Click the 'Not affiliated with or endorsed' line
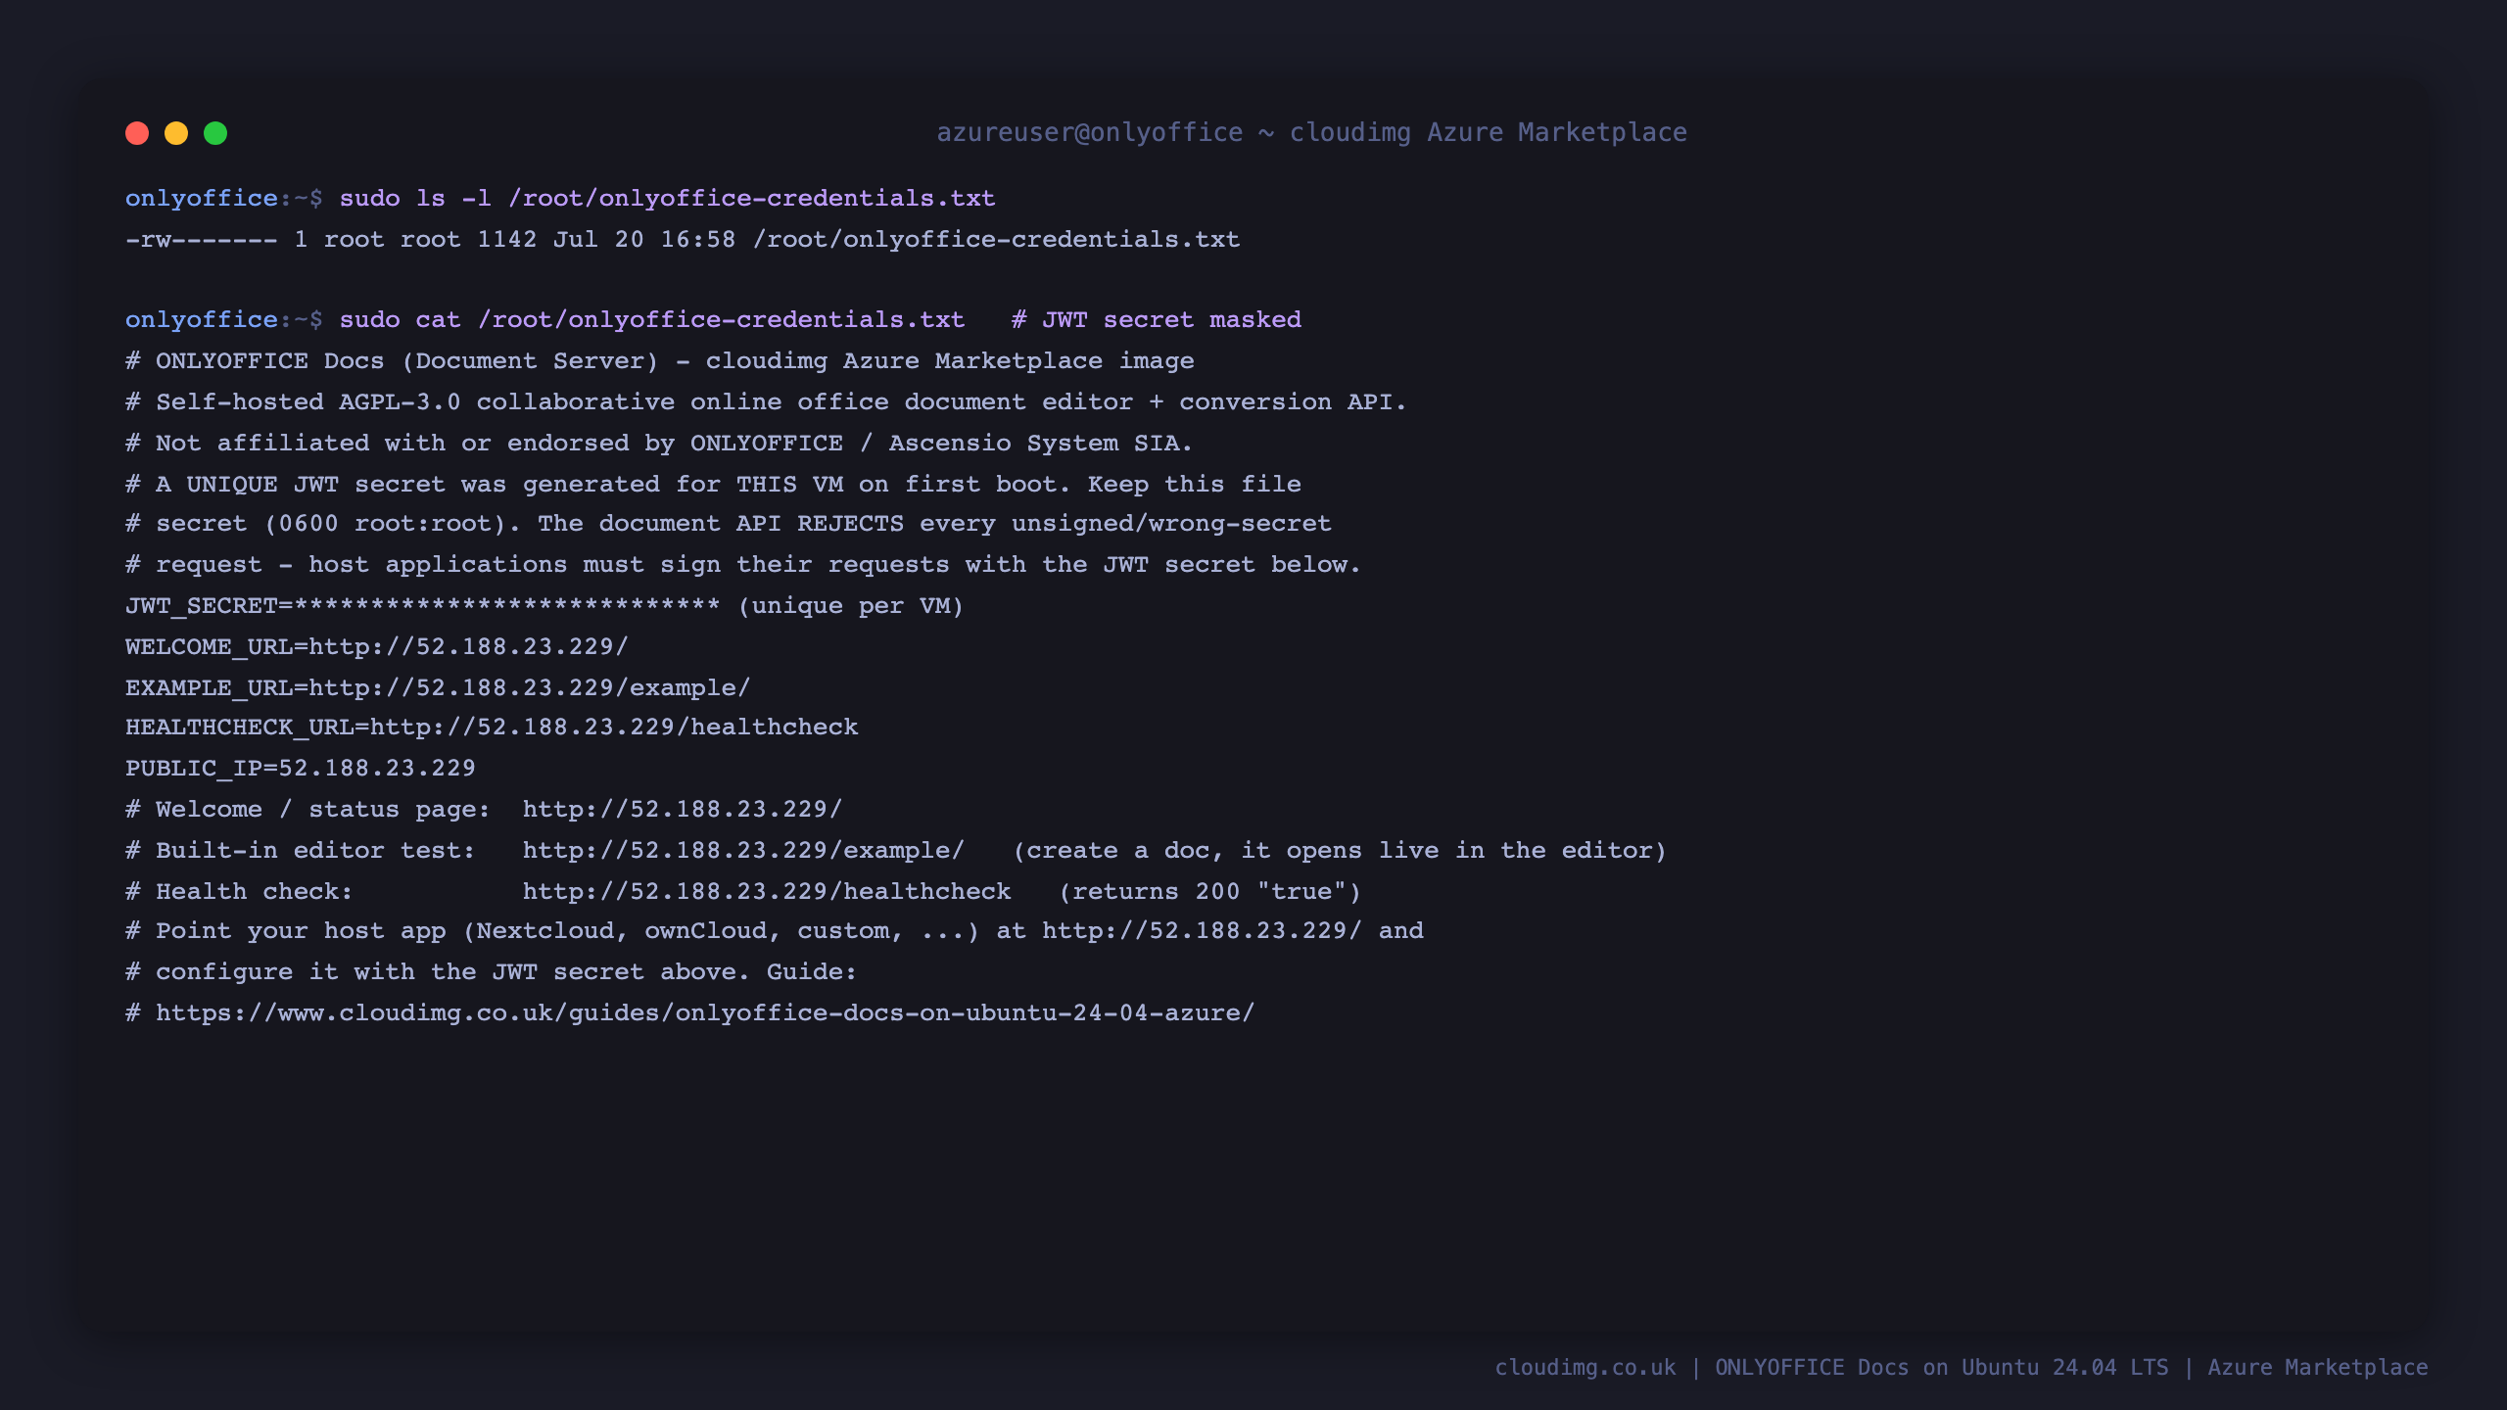The height and width of the screenshot is (1410, 2507). pyautogui.click(x=659, y=444)
